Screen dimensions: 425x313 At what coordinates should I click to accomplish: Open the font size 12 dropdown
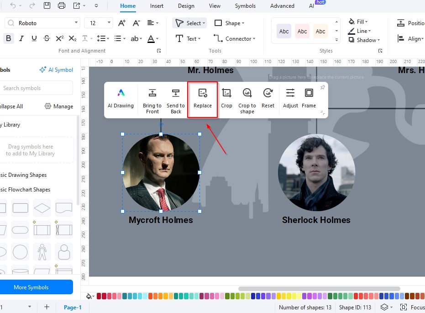tap(109, 23)
